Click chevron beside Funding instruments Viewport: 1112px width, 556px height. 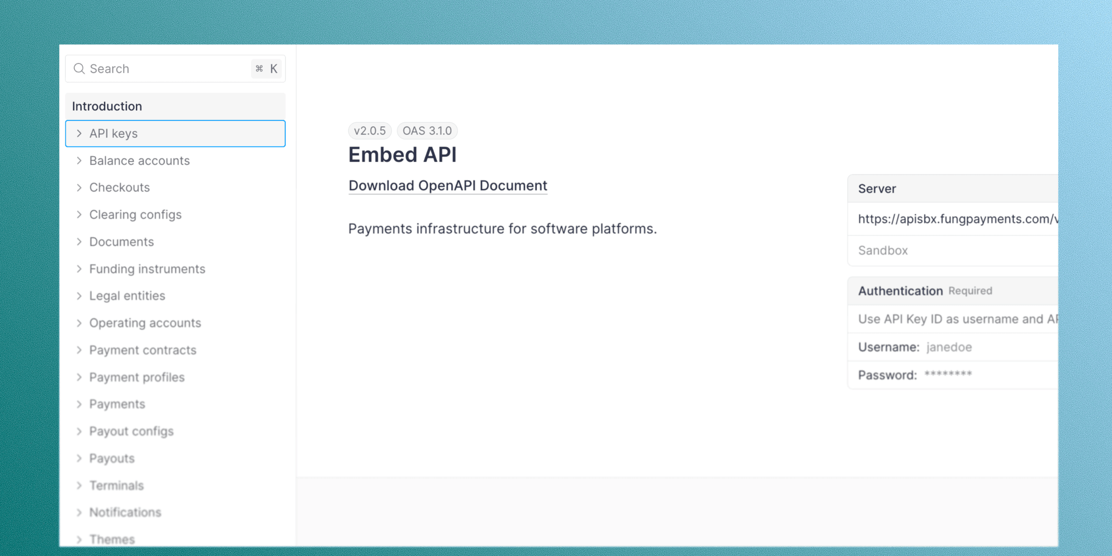pyautogui.click(x=79, y=269)
